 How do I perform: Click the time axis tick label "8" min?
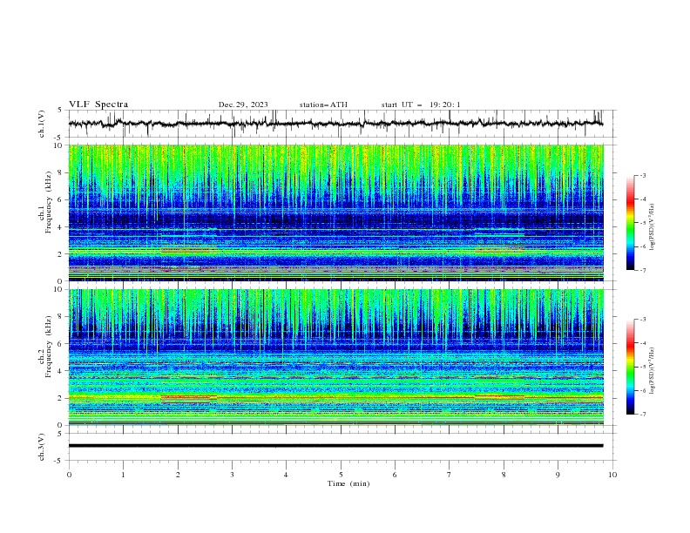pos(504,475)
